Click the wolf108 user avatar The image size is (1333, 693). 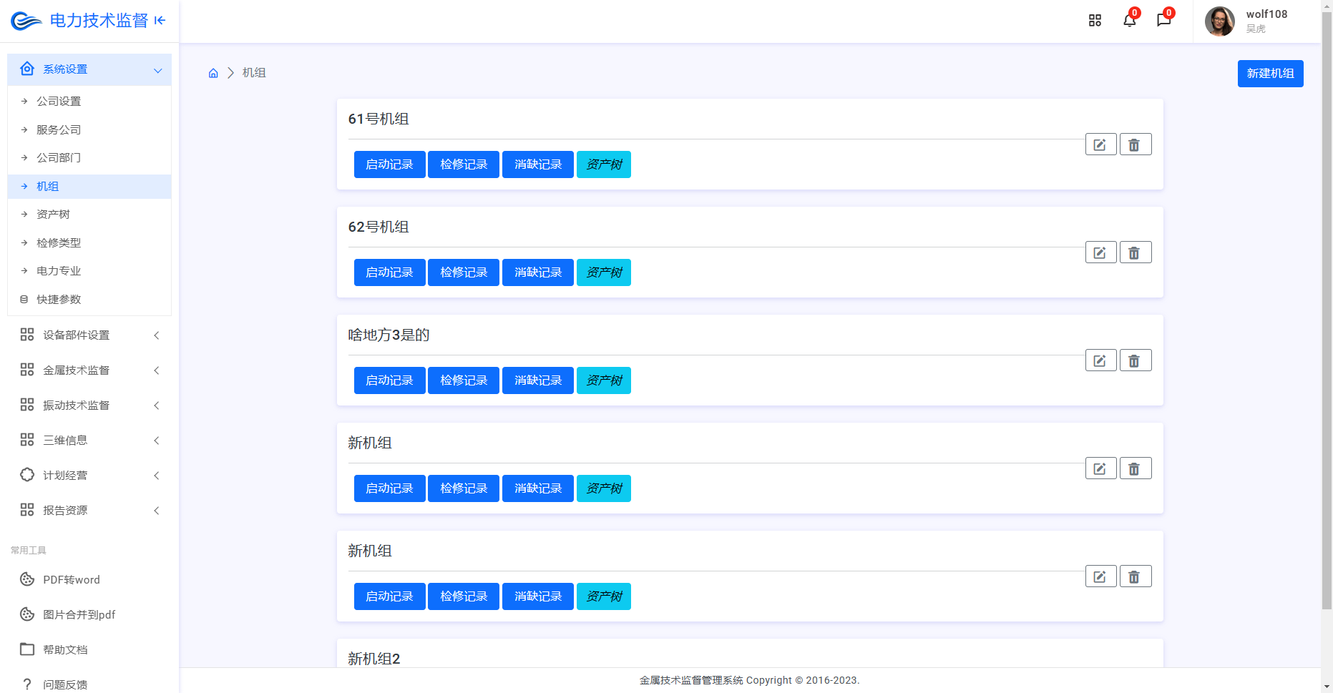coord(1220,21)
